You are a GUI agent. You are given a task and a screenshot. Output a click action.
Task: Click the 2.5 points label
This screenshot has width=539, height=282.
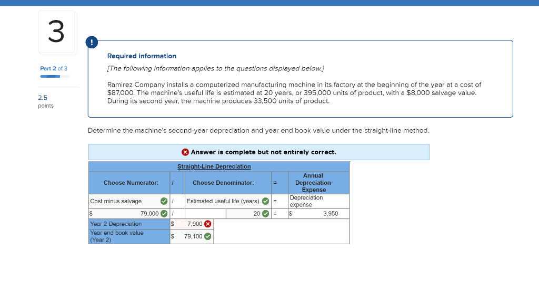point(46,101)
